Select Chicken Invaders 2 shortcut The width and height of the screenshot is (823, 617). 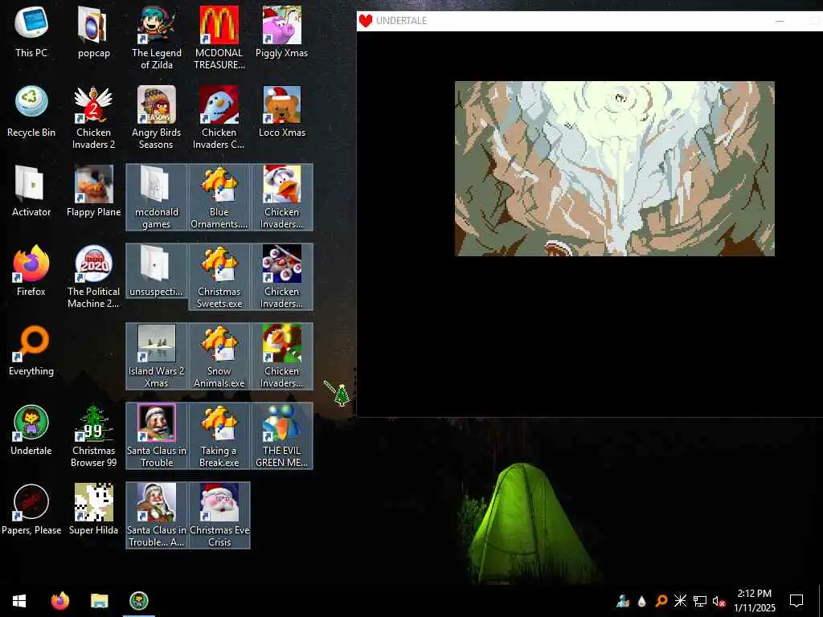[x=93, y=117]
